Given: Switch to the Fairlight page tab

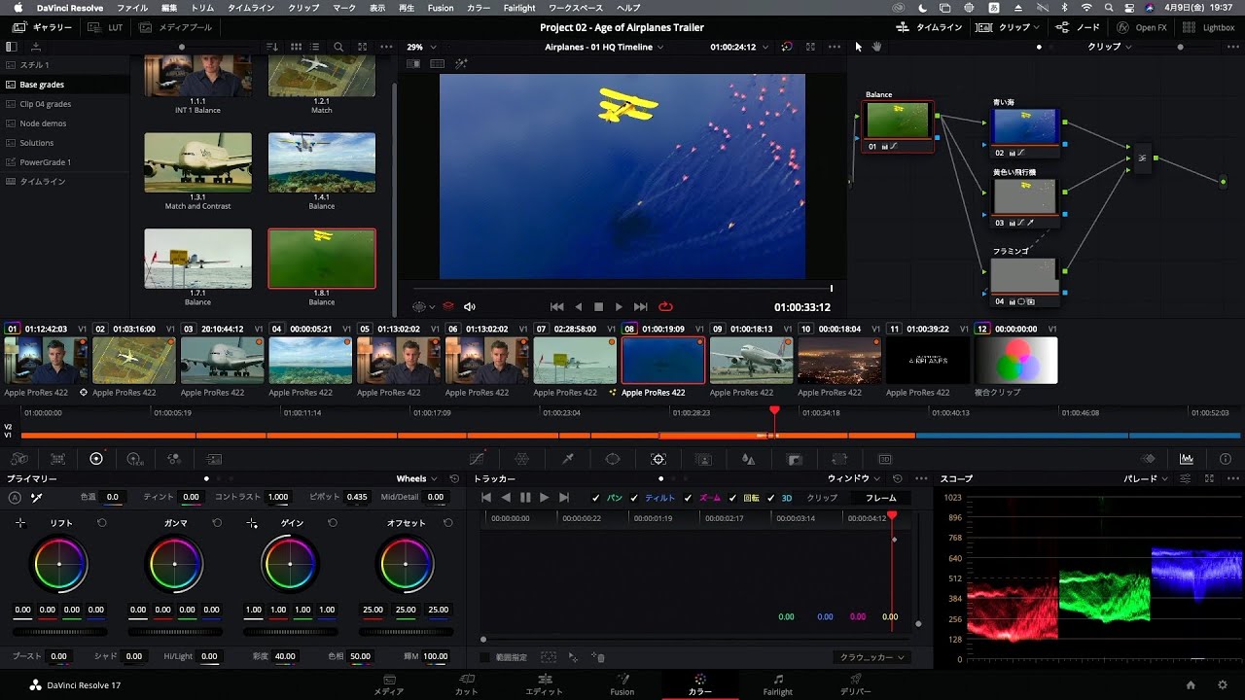Looking at the screenshot, I should 777,684.
